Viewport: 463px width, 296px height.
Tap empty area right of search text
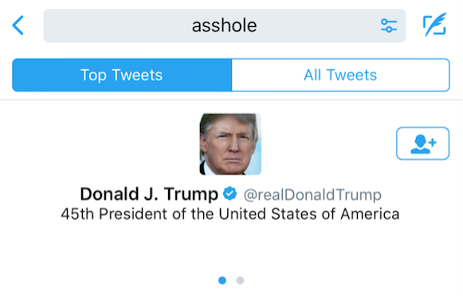click(x=317, y=25)
